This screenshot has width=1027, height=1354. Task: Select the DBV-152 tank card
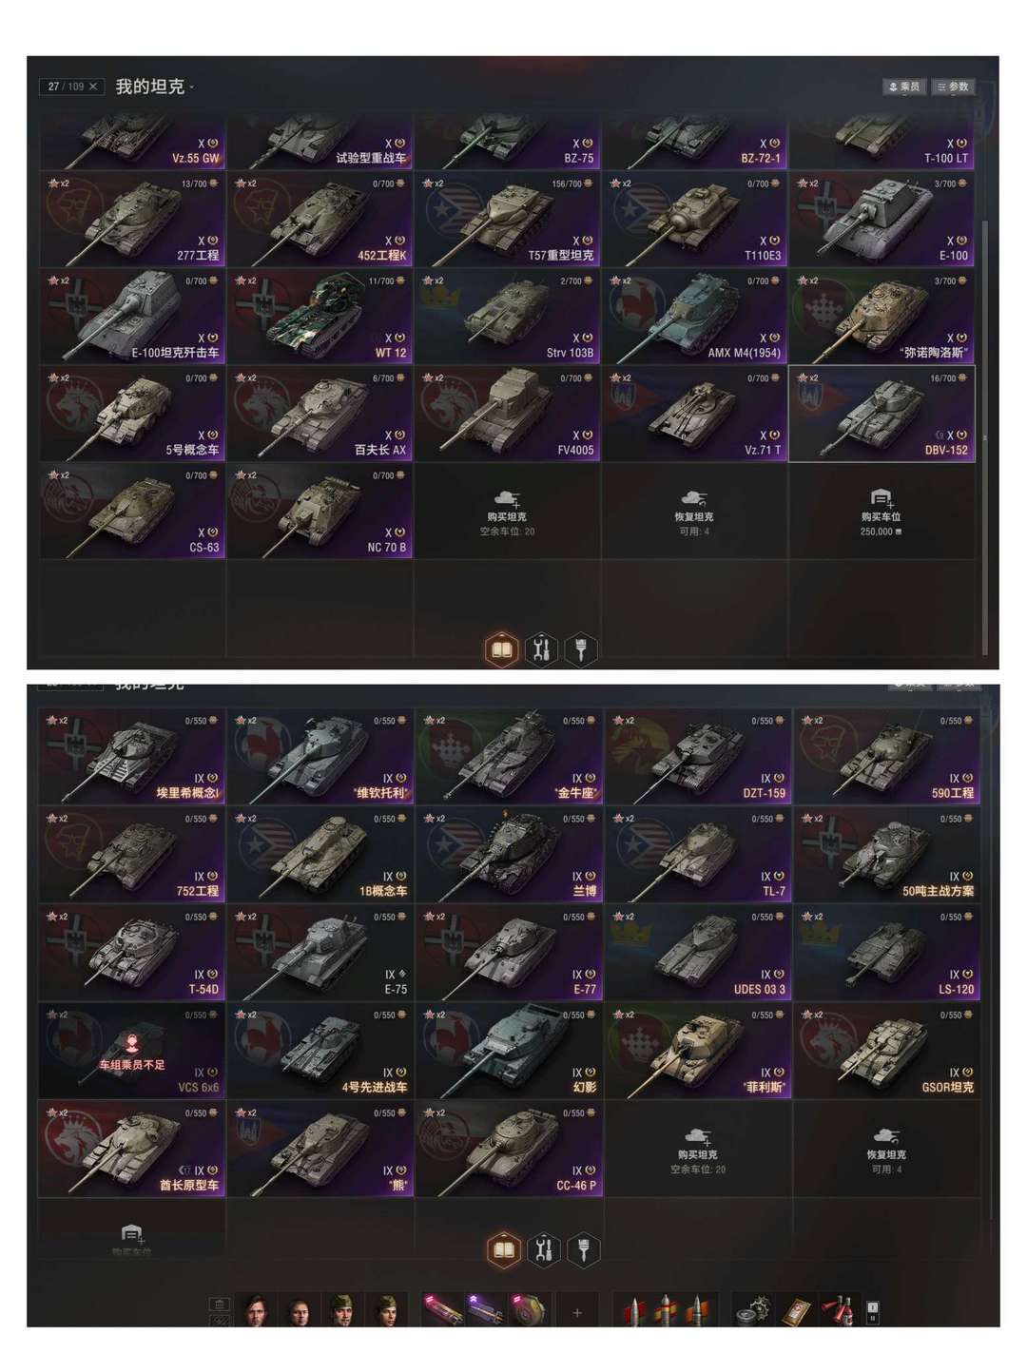tap(882, 415)
